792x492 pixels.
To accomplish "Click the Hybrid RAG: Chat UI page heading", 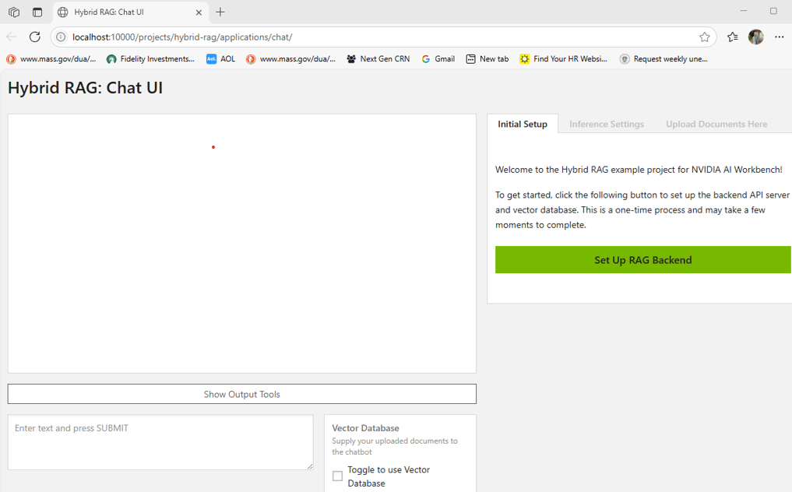I will (86, 88).
